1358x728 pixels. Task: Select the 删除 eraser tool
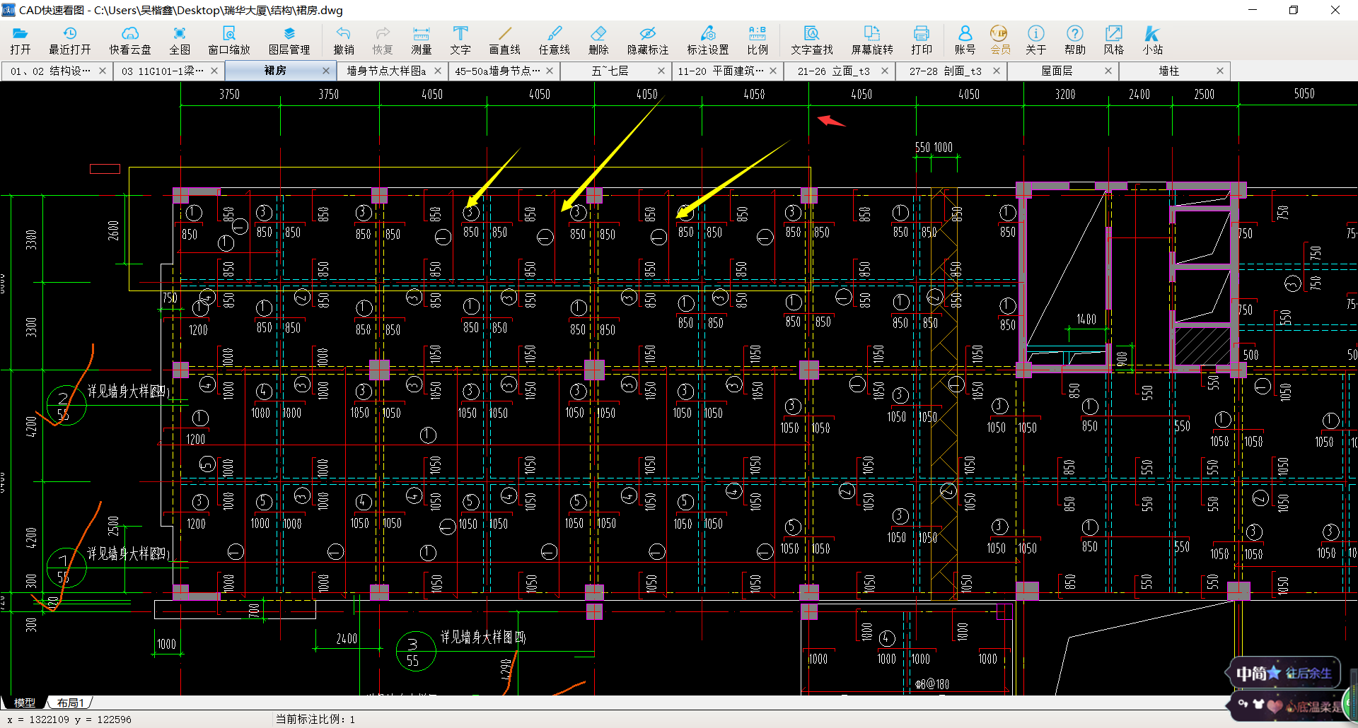click(598, 40)
